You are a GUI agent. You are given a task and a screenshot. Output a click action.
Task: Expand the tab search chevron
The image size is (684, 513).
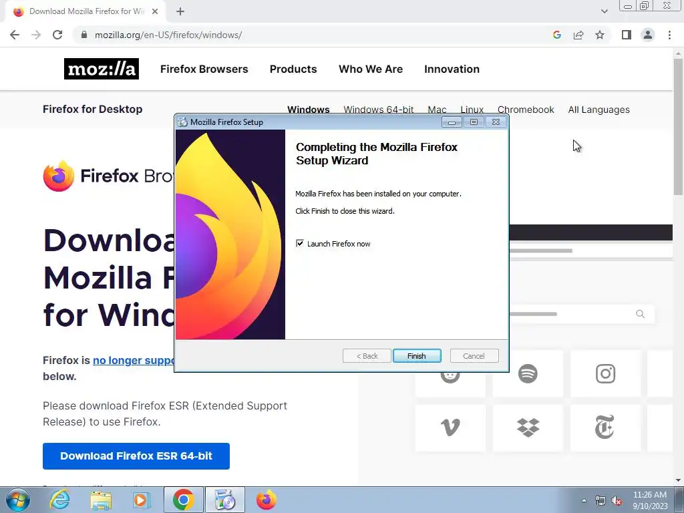pos(604,11)
